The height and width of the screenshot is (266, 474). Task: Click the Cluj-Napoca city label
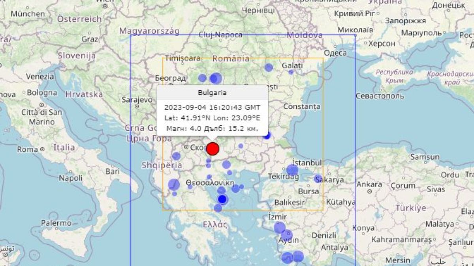point(221,35)
